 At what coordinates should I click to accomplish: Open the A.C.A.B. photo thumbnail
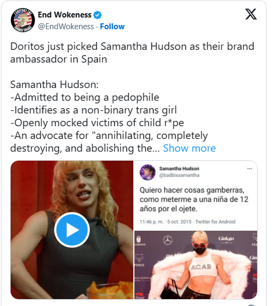point(195,265)
